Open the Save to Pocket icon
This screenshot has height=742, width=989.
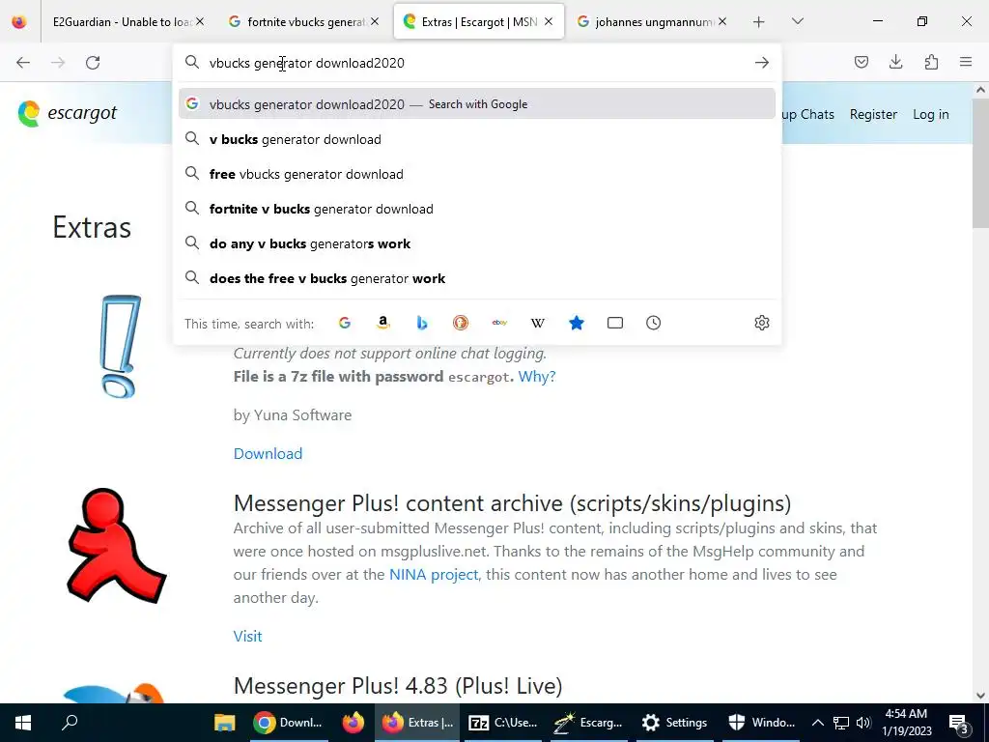[x=862, y=62]
